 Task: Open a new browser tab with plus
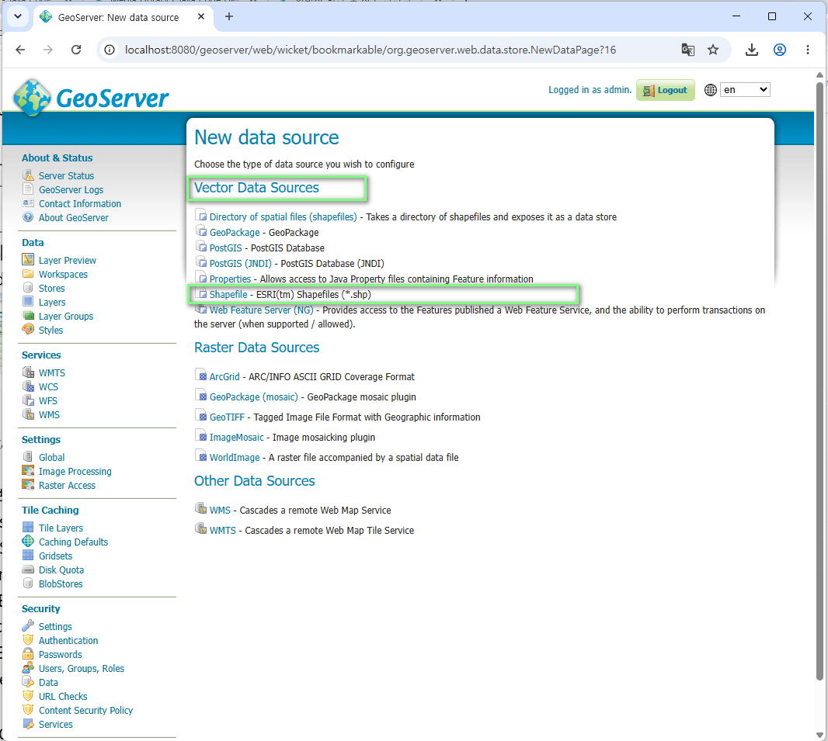[x=228, y=17]
